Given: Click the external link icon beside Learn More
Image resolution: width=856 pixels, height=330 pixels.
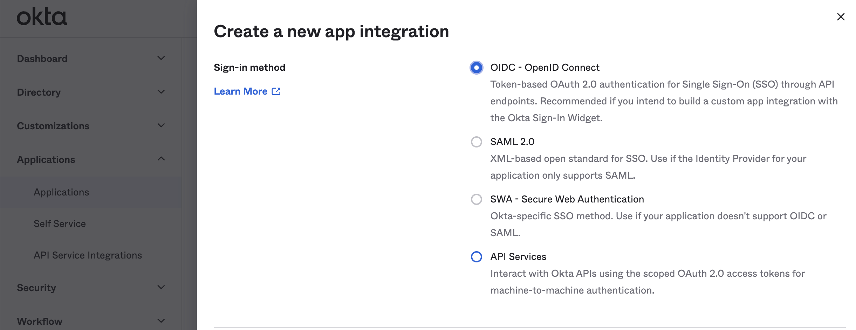Looking at the screenshot, I should coord(276,91).
